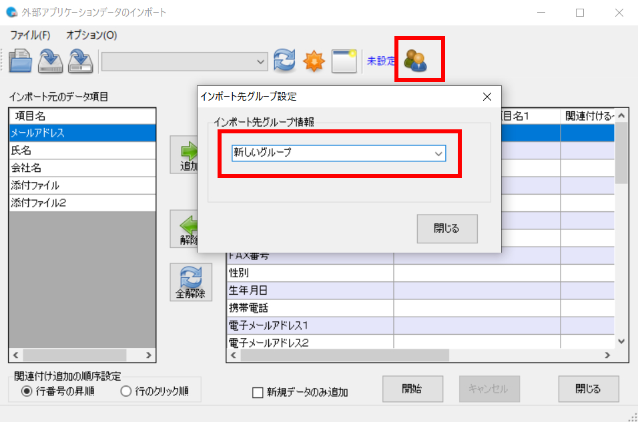Close the インポート先グループ設定 dialog with X
Screen dimensions: 638x422
487,96
